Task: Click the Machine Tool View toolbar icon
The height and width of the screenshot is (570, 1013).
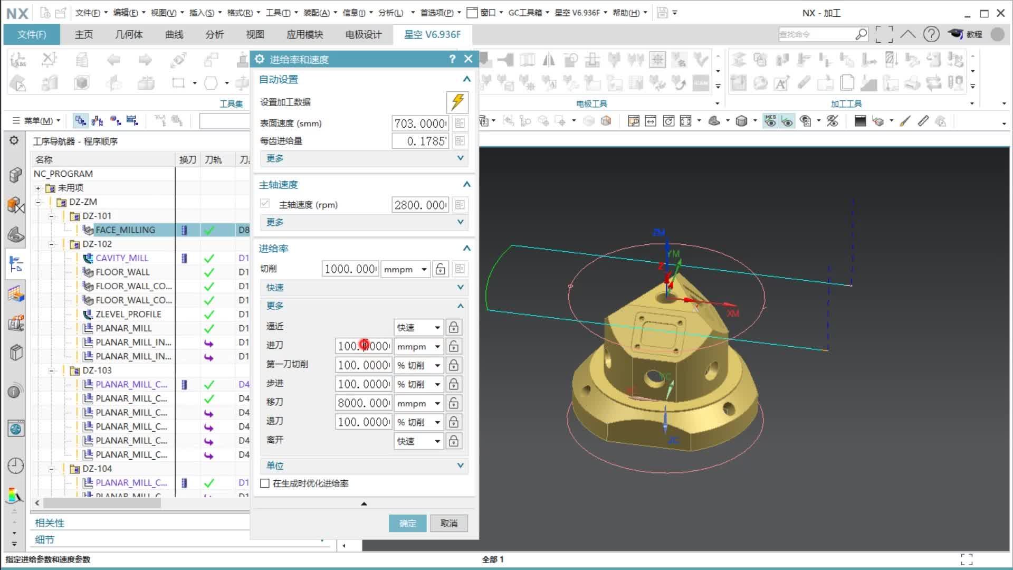Action: [x=98, y=121]
